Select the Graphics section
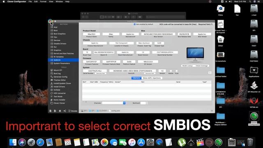Screen dimensions: 263x148 (x=57, y=50)
